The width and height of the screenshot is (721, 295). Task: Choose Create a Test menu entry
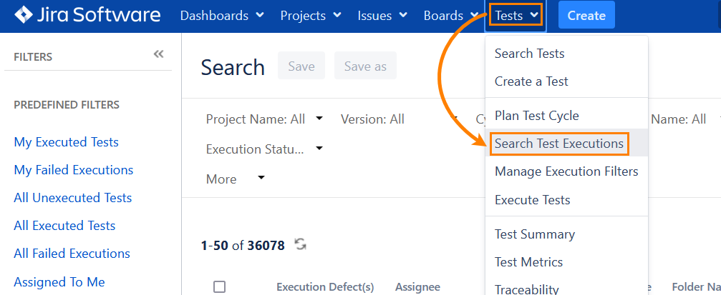(x=566, y=81)
